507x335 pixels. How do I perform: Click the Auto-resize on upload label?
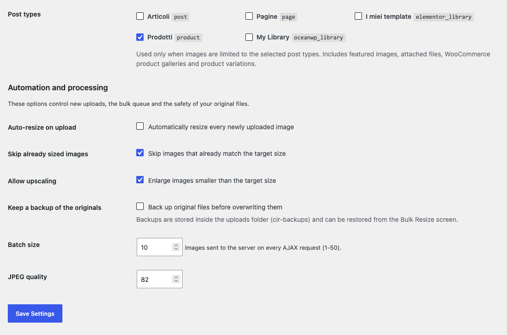coord(42,127)
